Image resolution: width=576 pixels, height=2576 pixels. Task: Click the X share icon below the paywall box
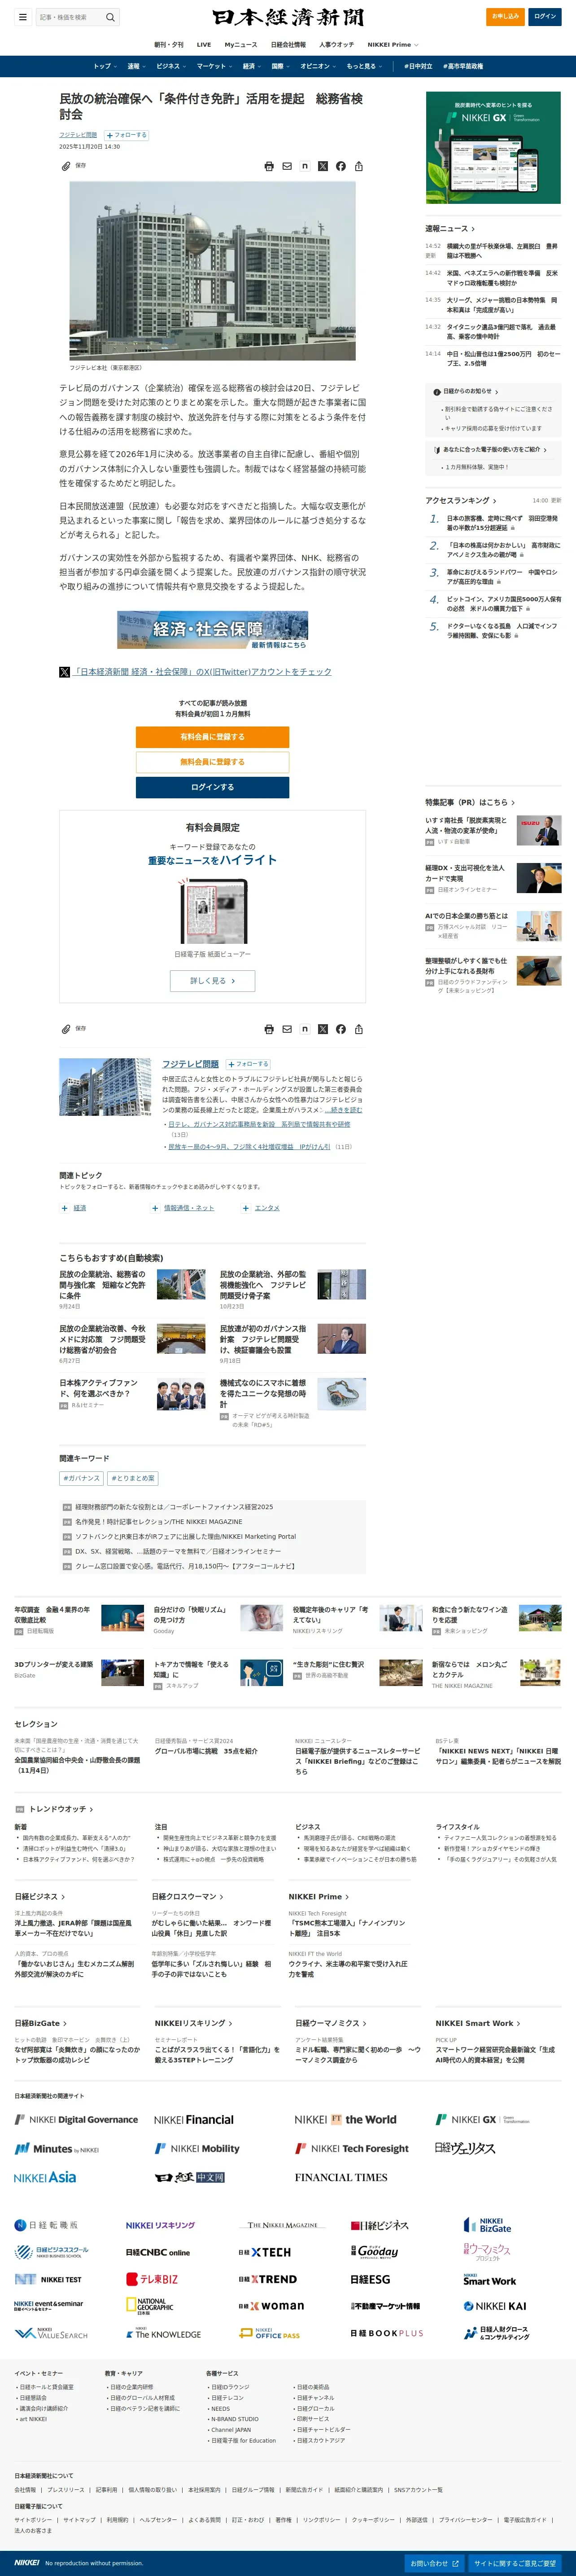coord(323,1029)
